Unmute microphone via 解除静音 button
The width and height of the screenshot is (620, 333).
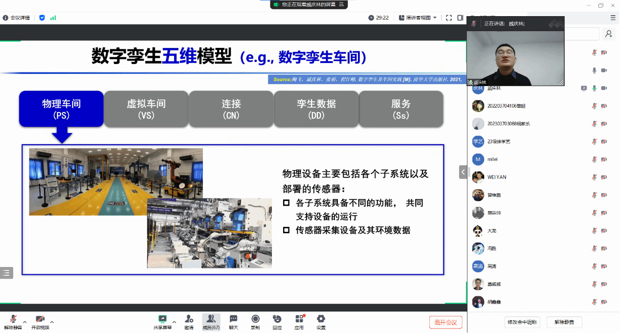coord(13,322)
